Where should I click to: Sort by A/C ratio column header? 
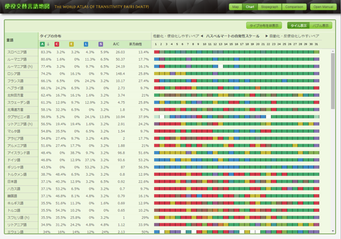pyautogui.click(x=116, y=44)
